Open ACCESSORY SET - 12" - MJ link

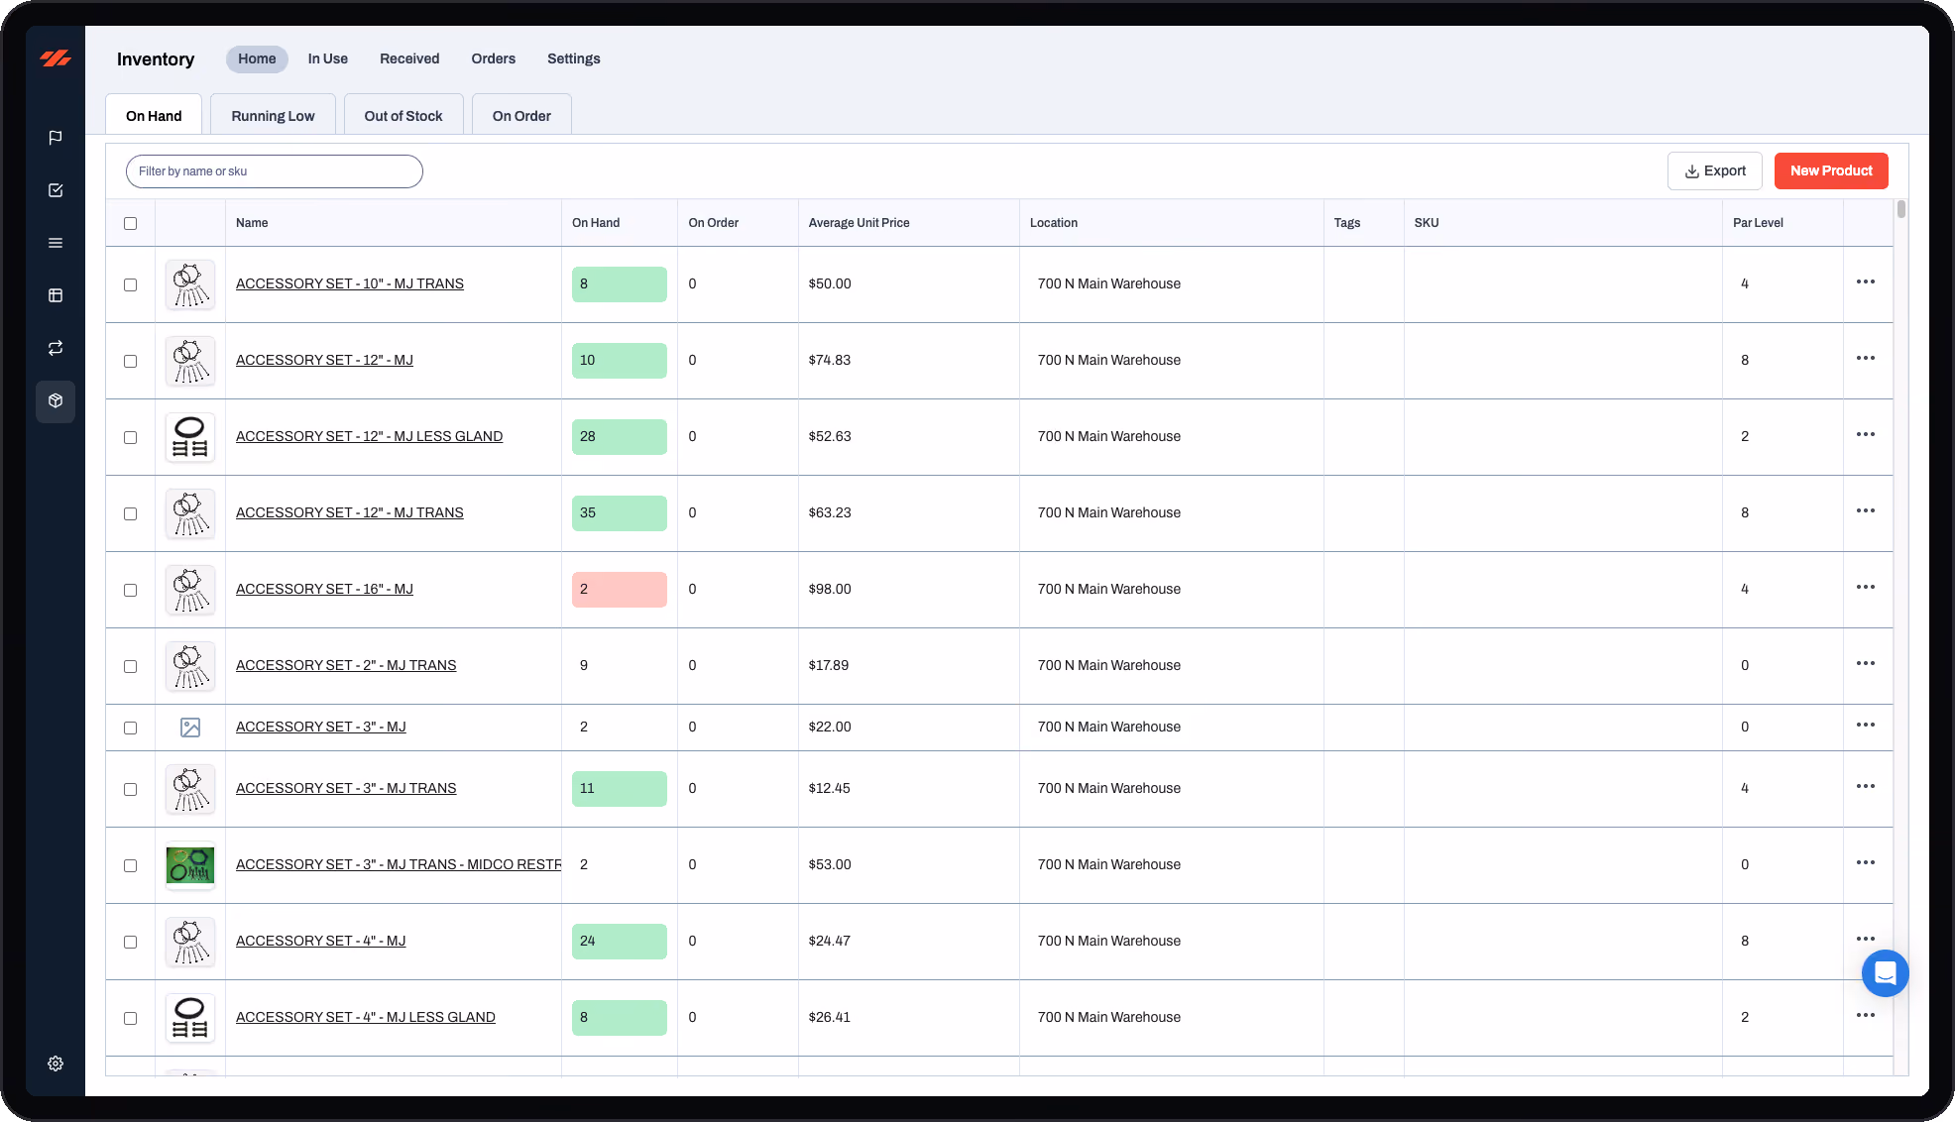pyautogui.click(x=324, y=360)
